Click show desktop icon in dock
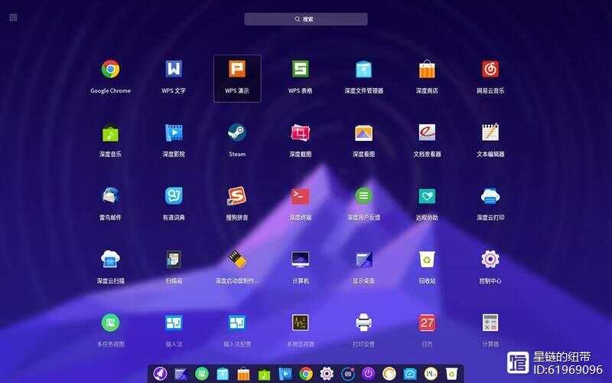This screenshot has height=383, width=612. coord(181,374)
